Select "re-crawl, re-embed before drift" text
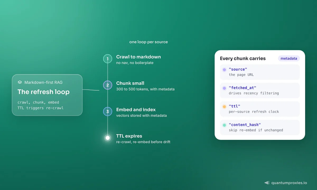The height and width of the screenshot is (190, 317). pyautogui.click(x=143, y=142)
